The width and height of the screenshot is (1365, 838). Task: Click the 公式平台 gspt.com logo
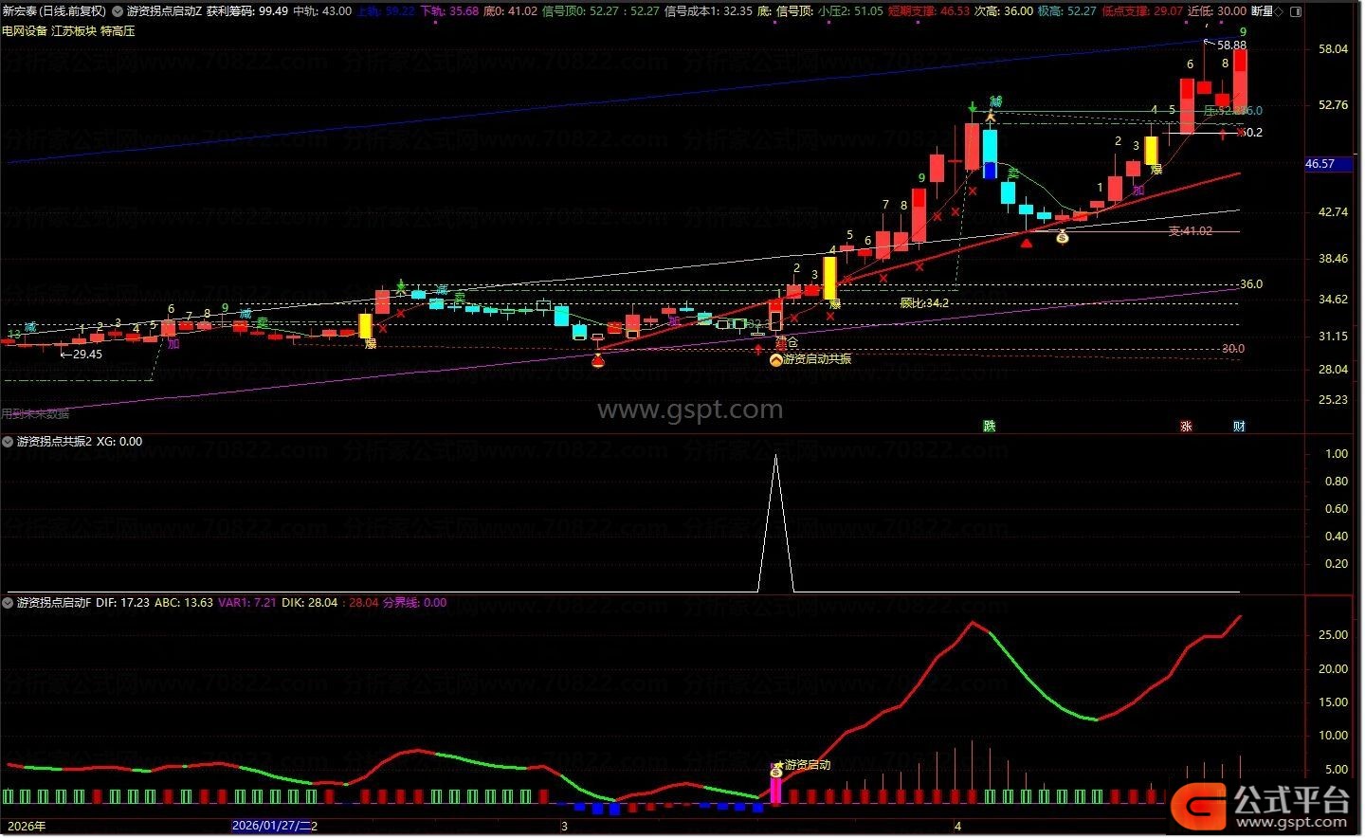1261,806
